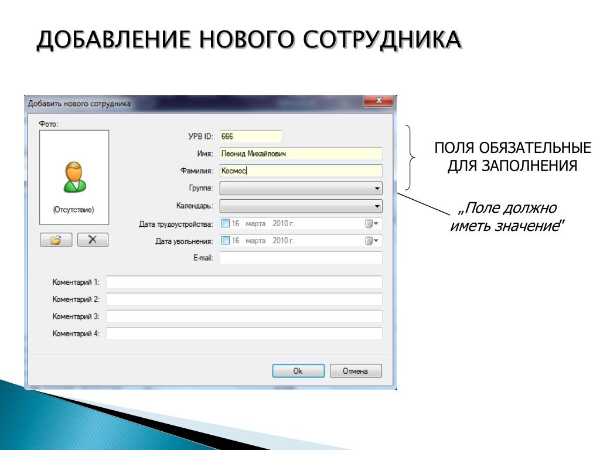Select the day 16 in Дата трудоустройства

(236, 223)
